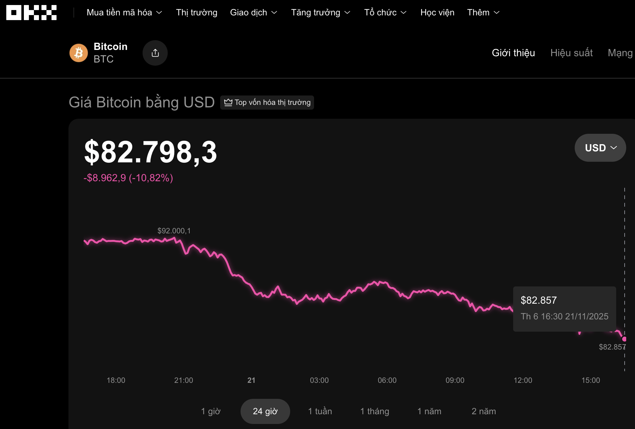Click the Top vốn hóa thị trường badge
The image size is (635, 429).
(267, 102)
